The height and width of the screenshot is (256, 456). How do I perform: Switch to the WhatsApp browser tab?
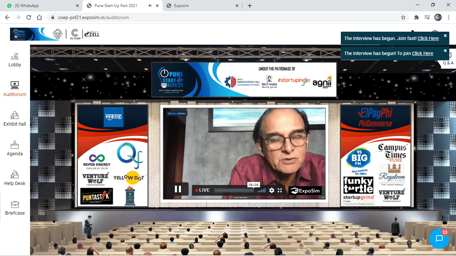click(x=40, y=6)
